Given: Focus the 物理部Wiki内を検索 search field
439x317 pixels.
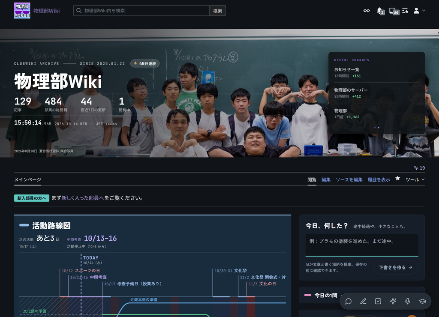Looking at the screenshot, I should [141, 11].
